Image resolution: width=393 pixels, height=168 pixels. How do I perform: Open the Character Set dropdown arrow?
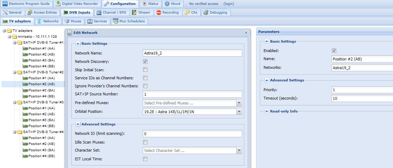239,151
